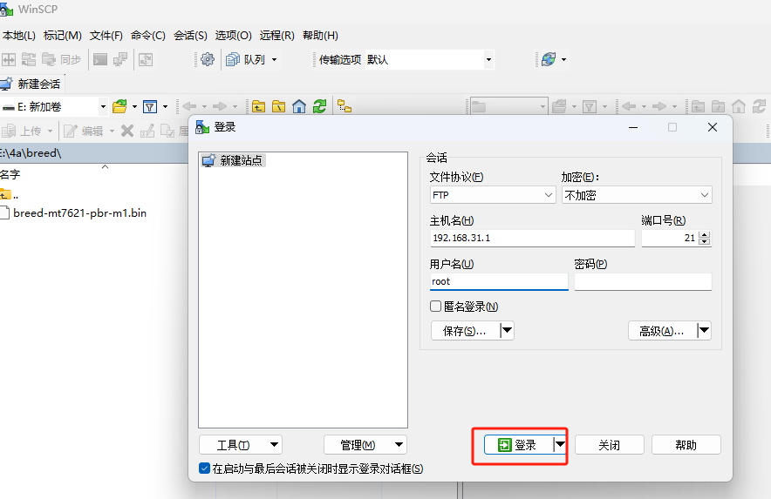
Task: Click the local open folder icon
Action: point(119,106)
